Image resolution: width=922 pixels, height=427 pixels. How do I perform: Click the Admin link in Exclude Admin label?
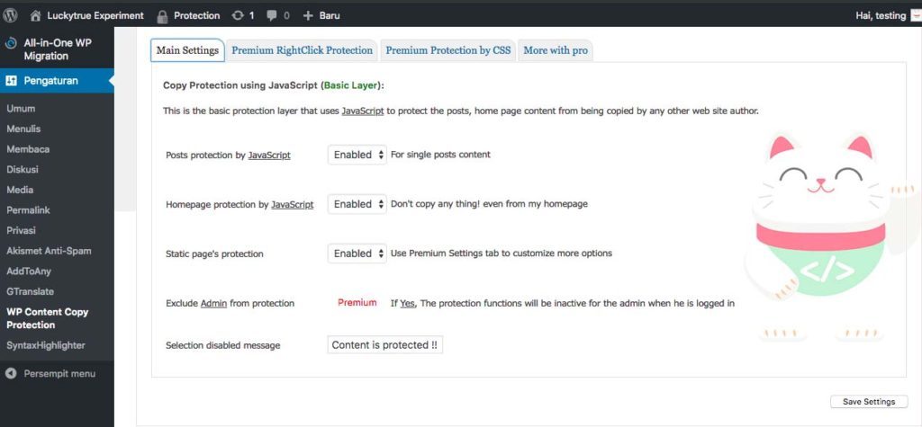click(x=214, y=303)
